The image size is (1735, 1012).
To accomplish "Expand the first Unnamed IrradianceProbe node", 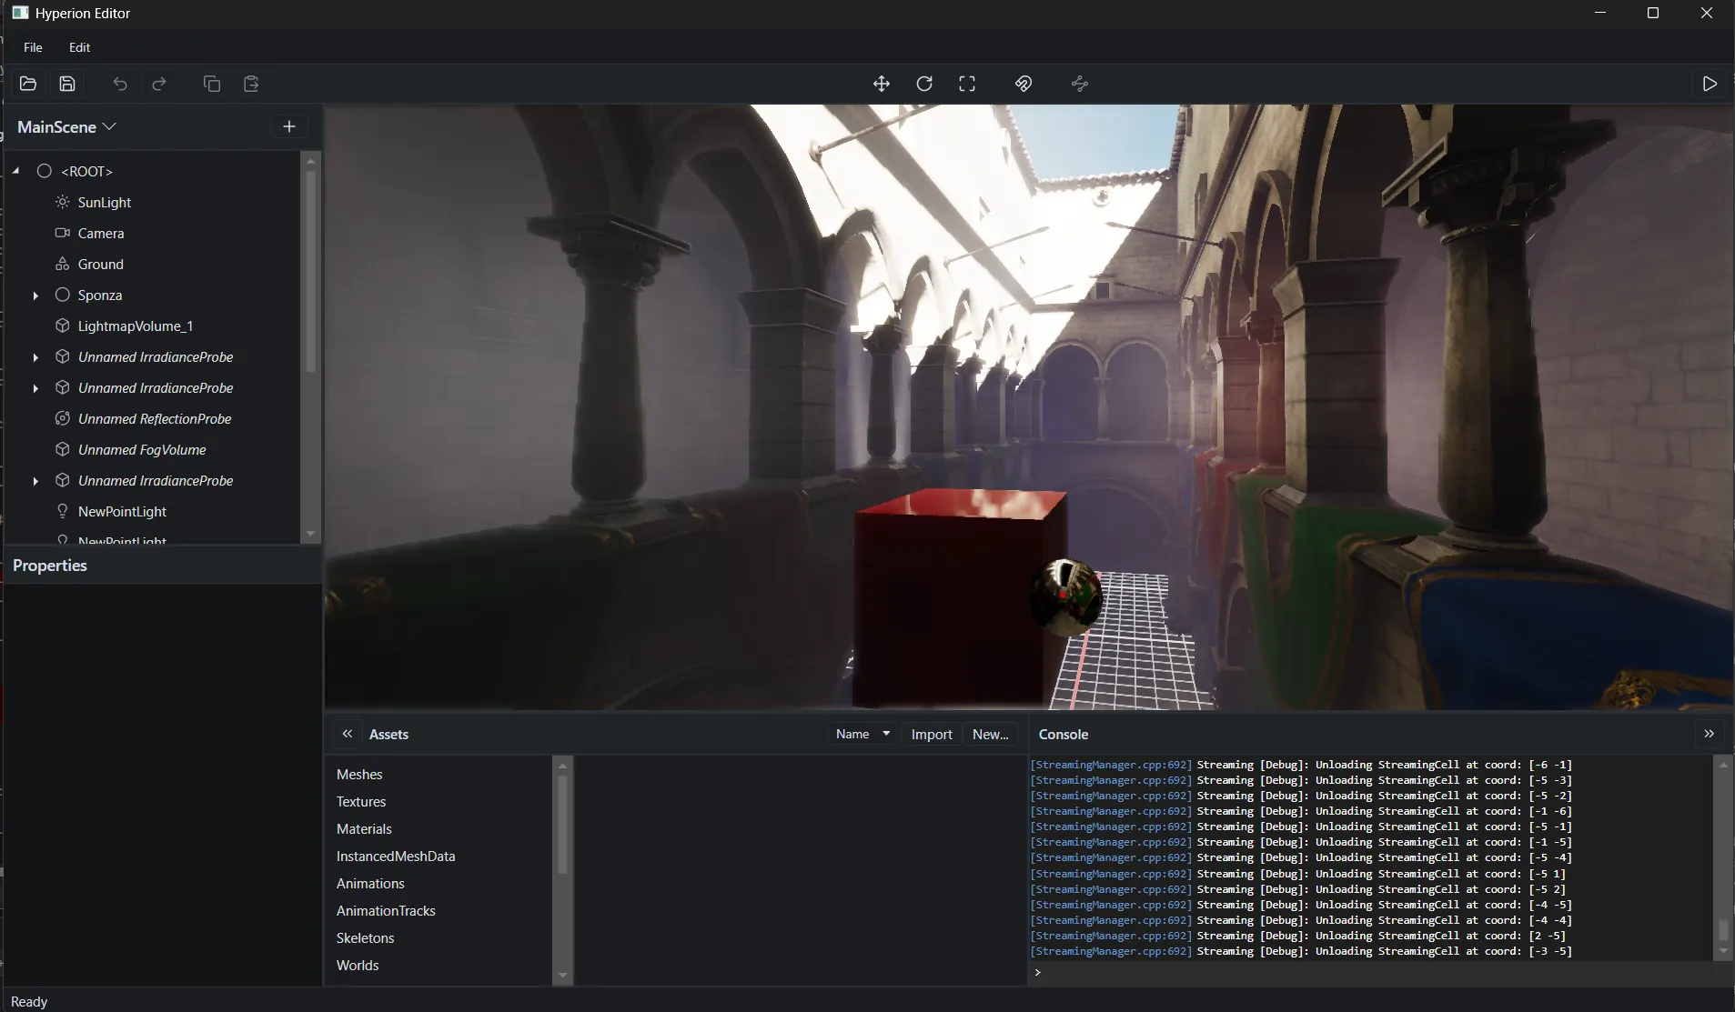I will [35, 357].
